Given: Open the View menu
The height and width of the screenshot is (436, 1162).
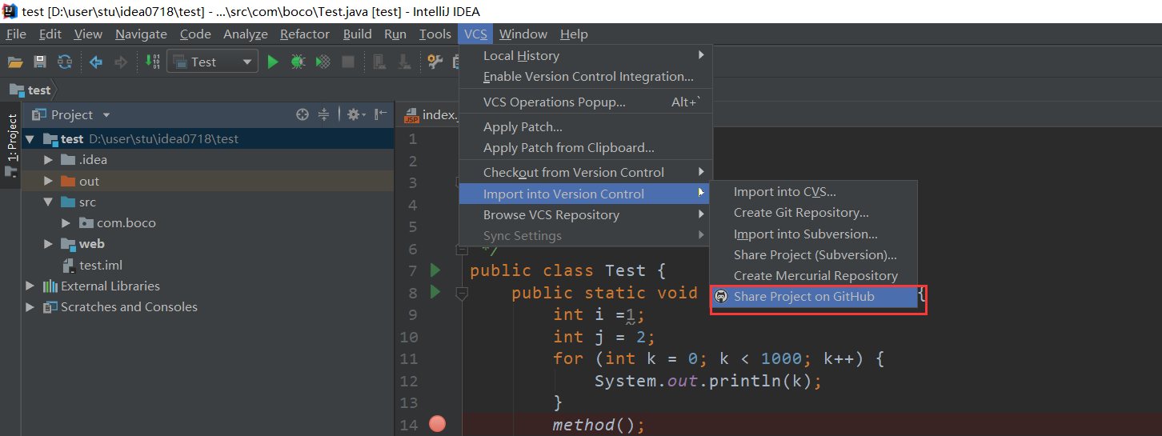Looking at the screenshot, I should (88, 34).
